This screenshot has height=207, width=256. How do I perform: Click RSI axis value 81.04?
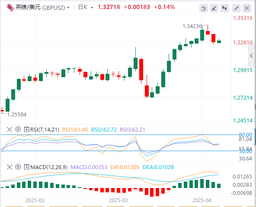[245, 139]
